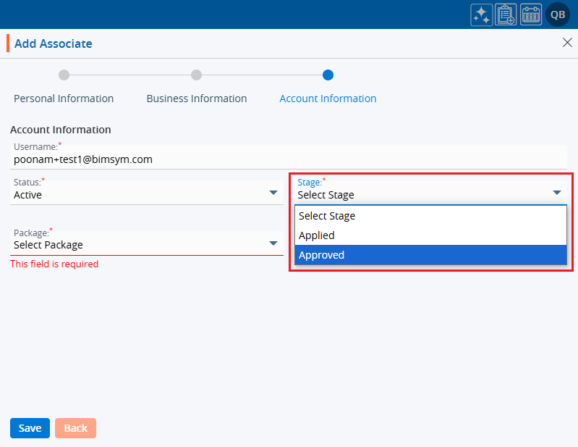Viewport: 578px width, 447px height.
Task: Click the Save button
Action: coord(30,428)
